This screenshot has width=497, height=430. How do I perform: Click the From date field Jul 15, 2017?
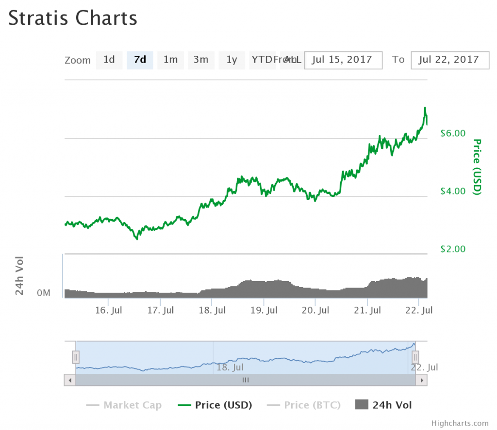[x=343, y=60]
